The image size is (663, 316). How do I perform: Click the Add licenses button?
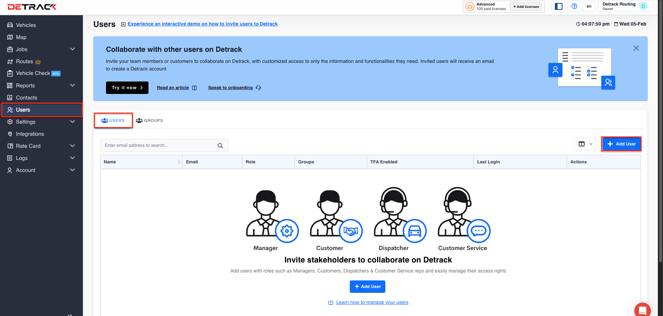pyautogui.click(x=526, y=7)
